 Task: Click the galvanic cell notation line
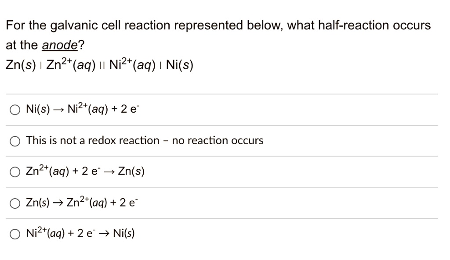coord(99,65)
